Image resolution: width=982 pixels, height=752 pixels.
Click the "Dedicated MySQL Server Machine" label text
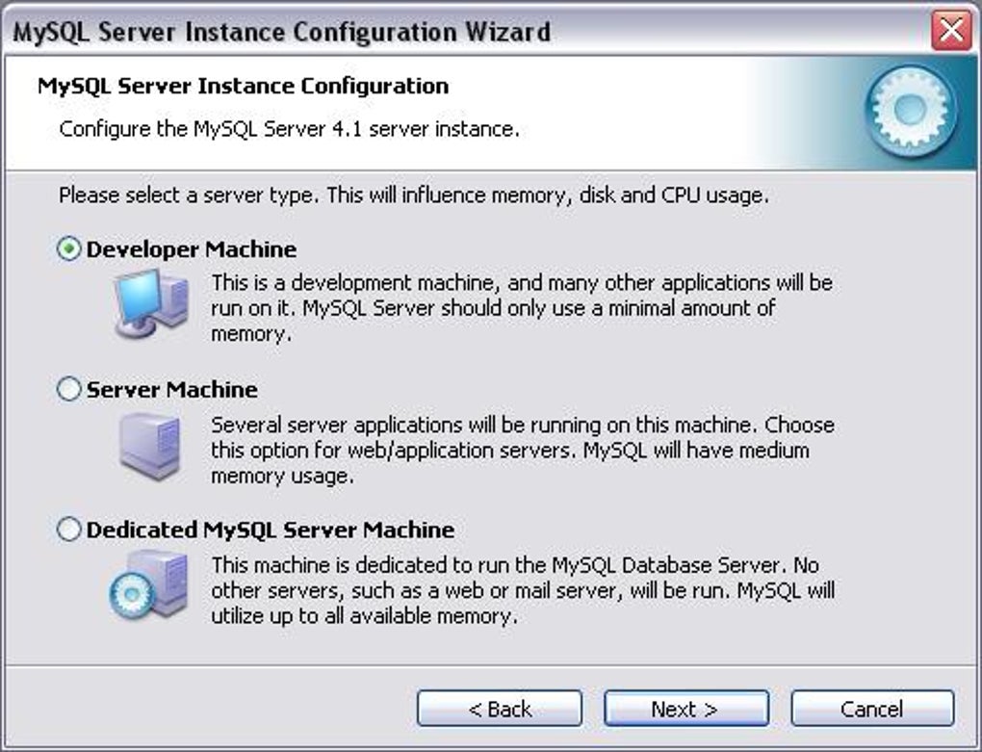270,530
